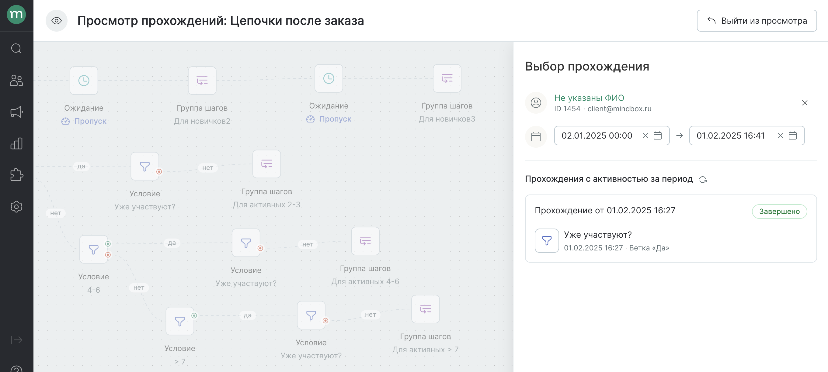
Task: Select Группа шагов Для активных > 7 node
Action: point(426,309)
